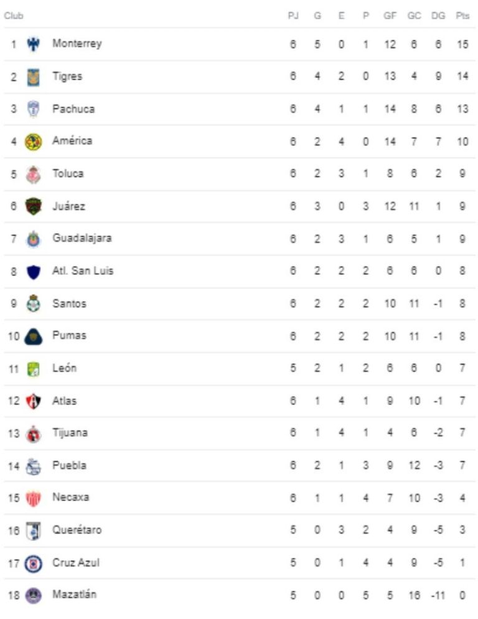Select the Pachuca crest icon
Viewport: 478px width, 619px height.
coord(33,109)
